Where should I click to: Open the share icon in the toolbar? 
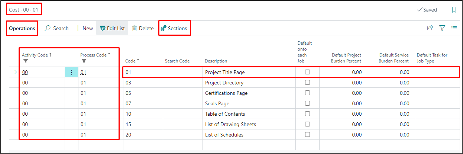pyautogui.click(x=430, y=28)
